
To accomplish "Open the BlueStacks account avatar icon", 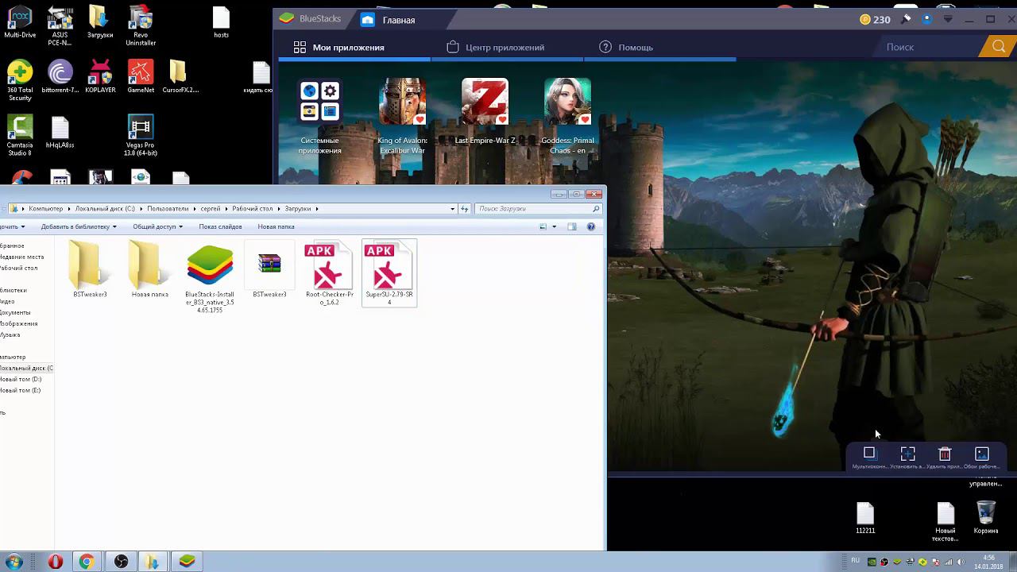I will tap(926, 19).
